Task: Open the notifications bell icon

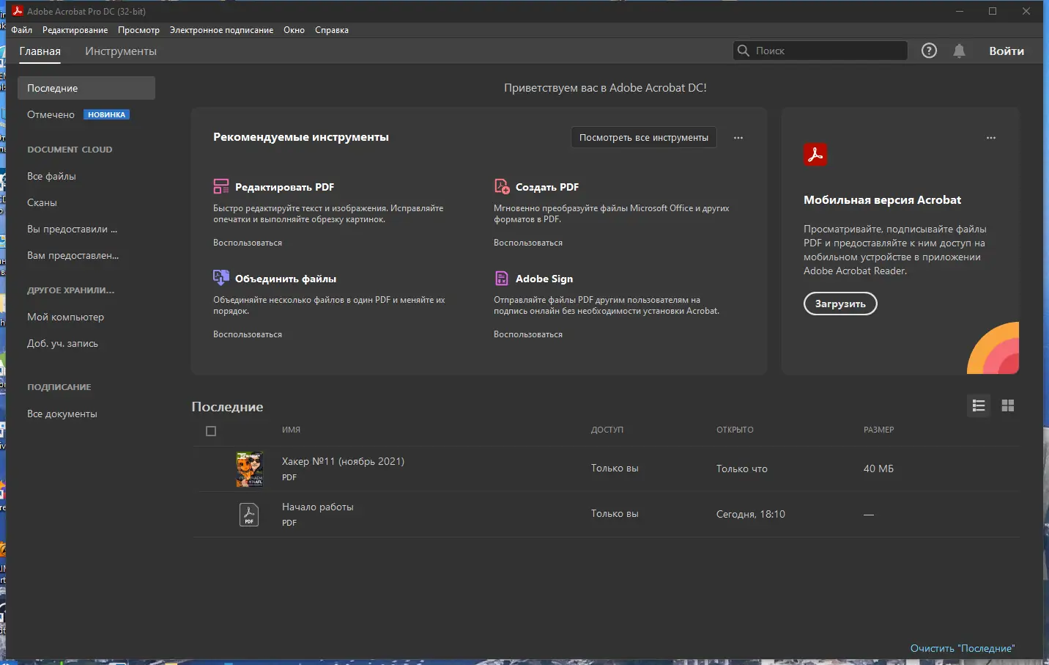Action: tap(959, 51)
